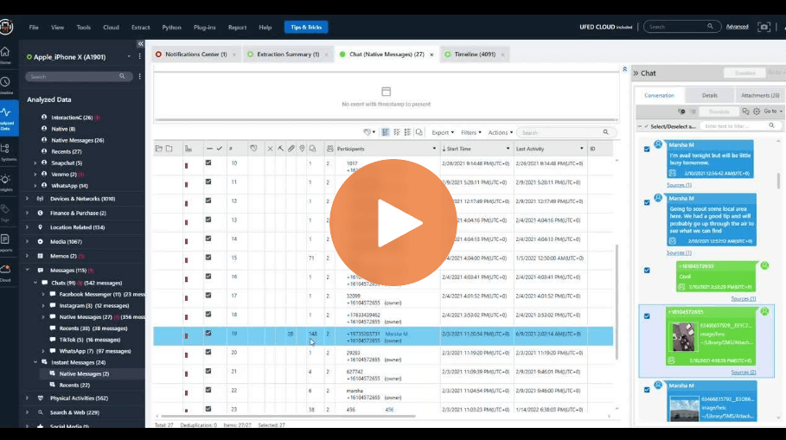Uncheck the 'Cool' message checkbox
The height and width of the screenshot is (440, 786).
tap(647, 271)
